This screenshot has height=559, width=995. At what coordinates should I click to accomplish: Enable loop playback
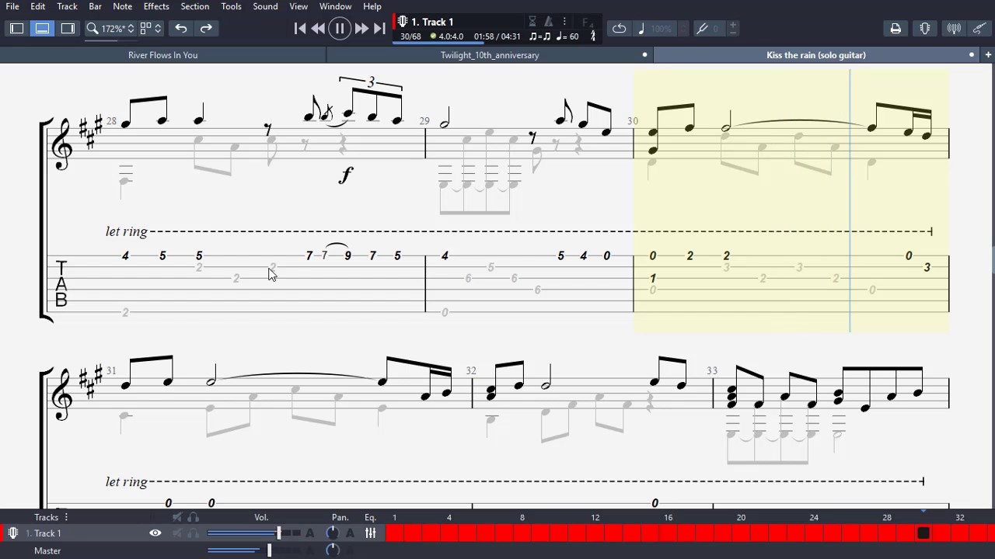[619, 29]
